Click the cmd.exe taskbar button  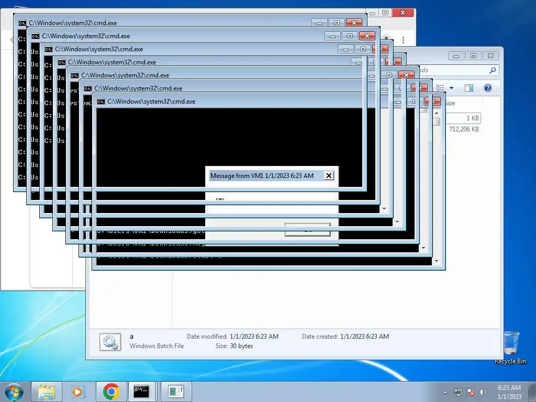point(141,392)
